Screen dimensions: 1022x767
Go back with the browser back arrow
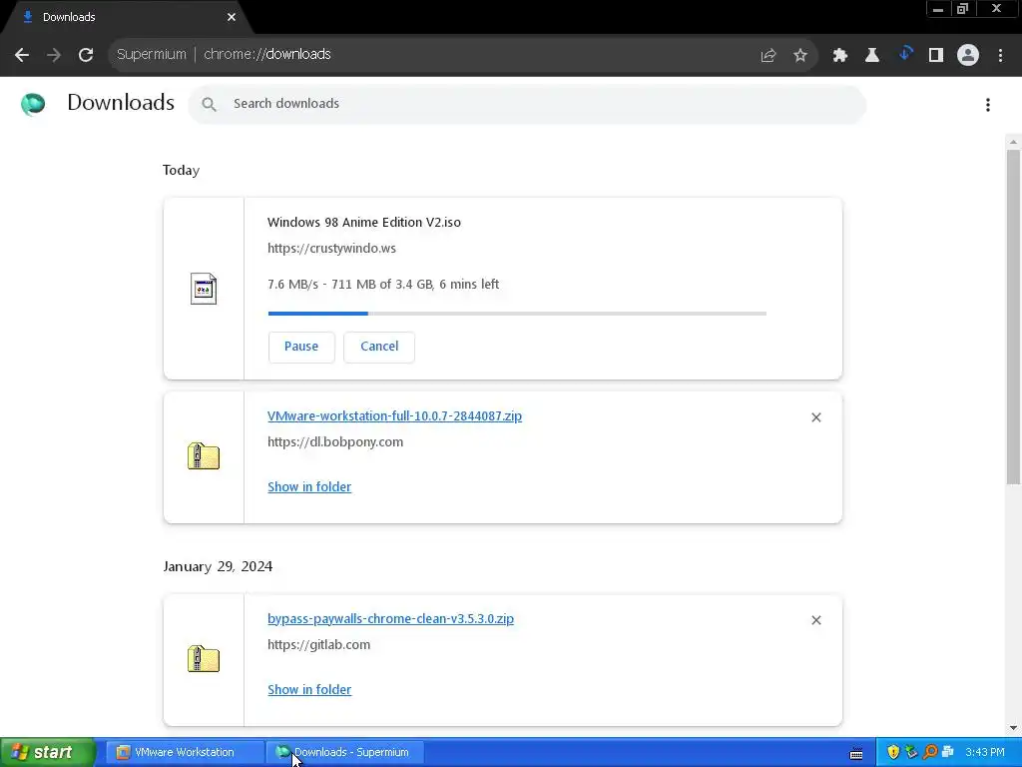click(22, 55)
